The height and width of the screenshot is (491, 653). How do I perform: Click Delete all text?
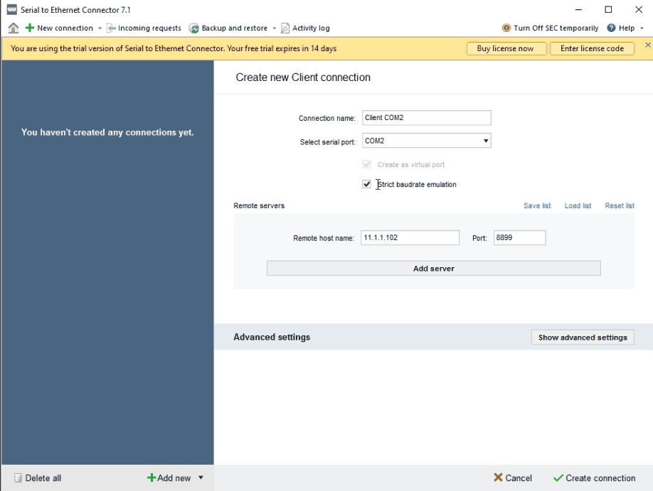43,478
